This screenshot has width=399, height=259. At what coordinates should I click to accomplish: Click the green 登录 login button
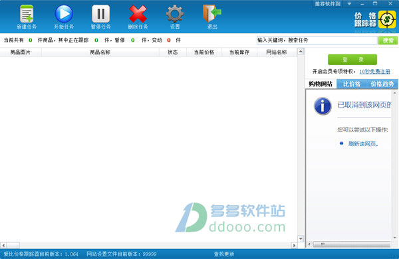352,60
